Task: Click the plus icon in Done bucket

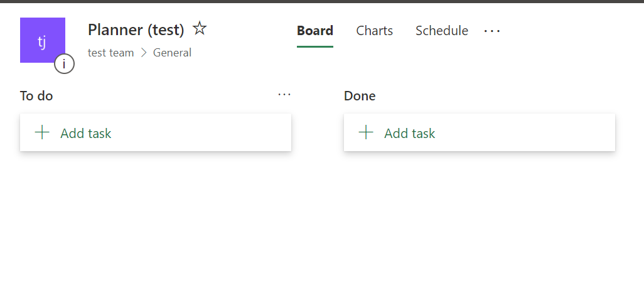Action: [365, 132]
